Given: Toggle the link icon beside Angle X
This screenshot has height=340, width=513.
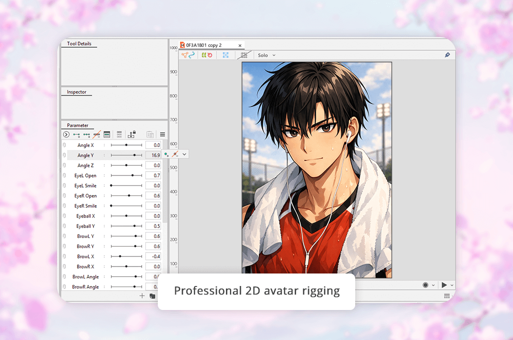Looking at the screenshot, I should coord(65,145).
